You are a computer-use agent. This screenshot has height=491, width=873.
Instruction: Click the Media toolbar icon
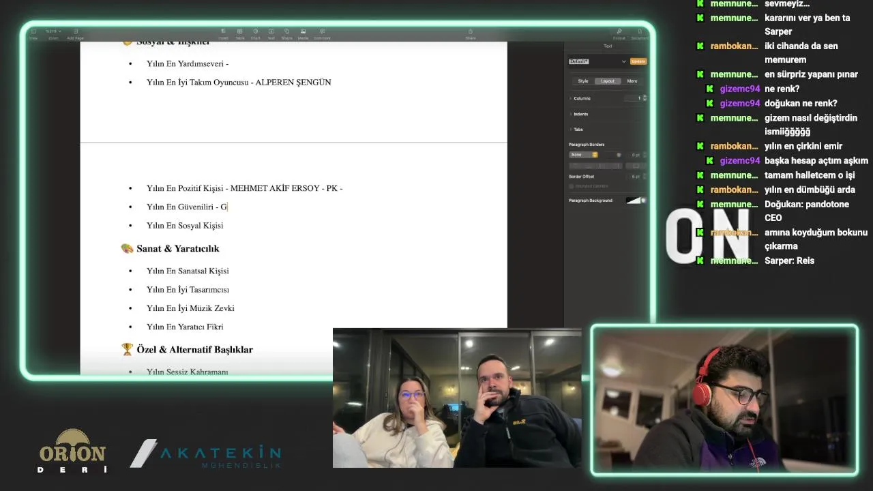coord(303,34)
